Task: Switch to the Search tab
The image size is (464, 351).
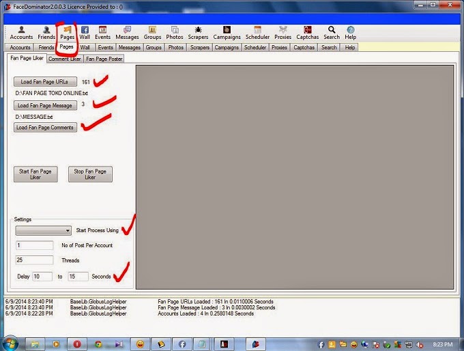Action: point(329,47)
